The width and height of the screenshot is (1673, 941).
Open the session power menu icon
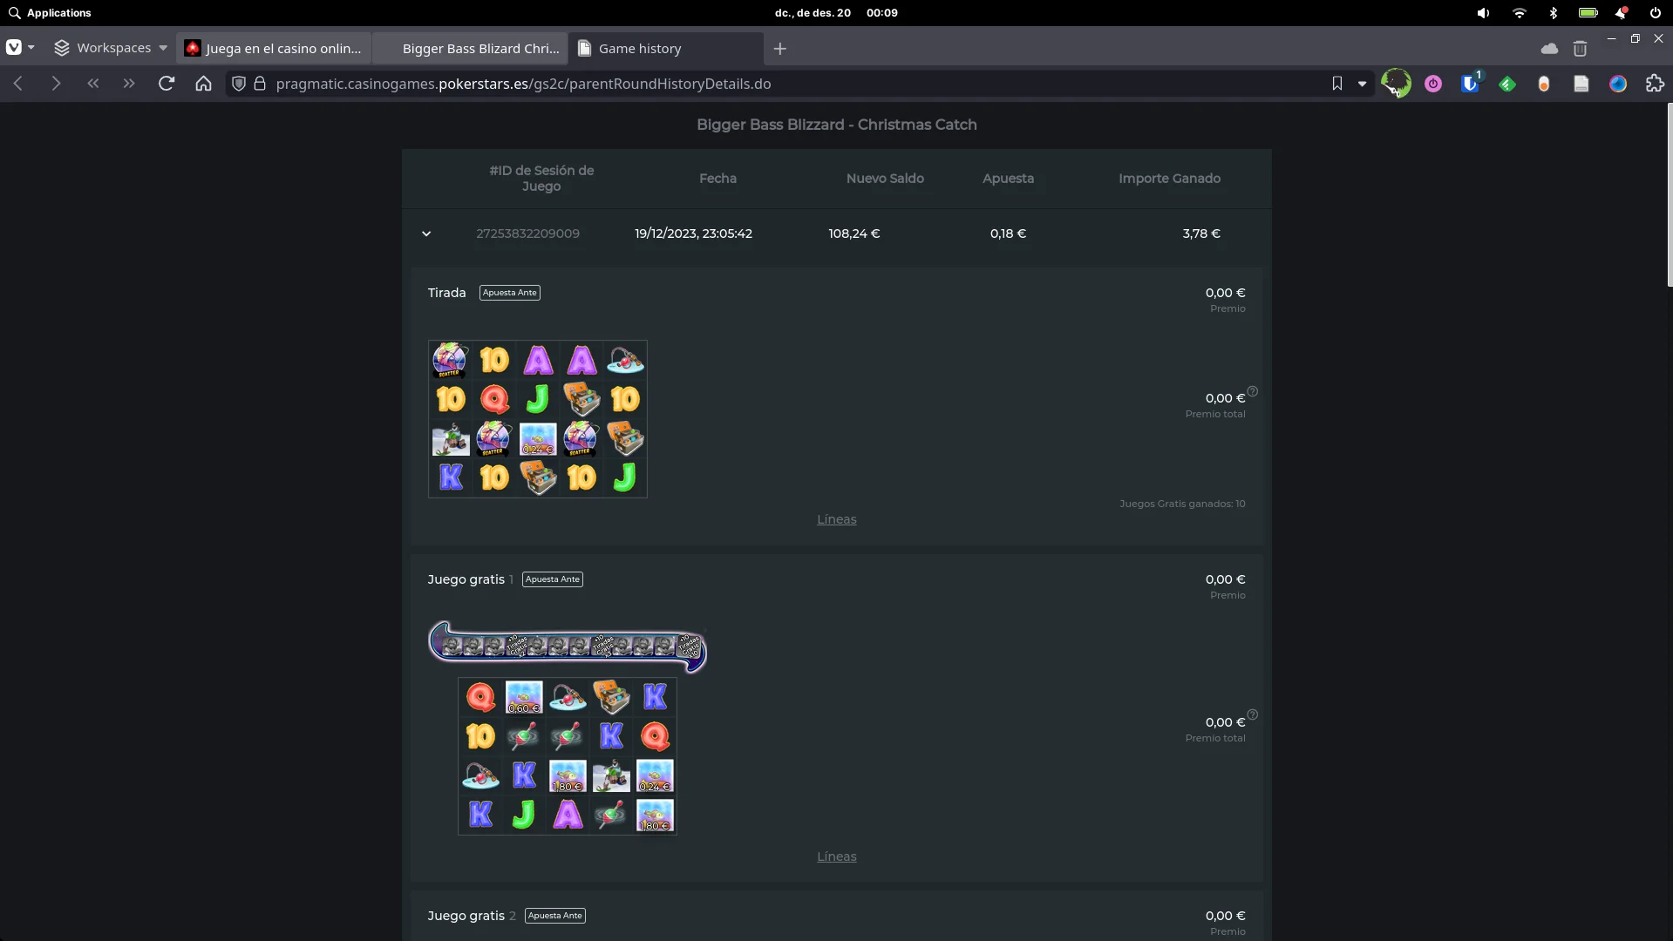click(x=1656, y=13)
